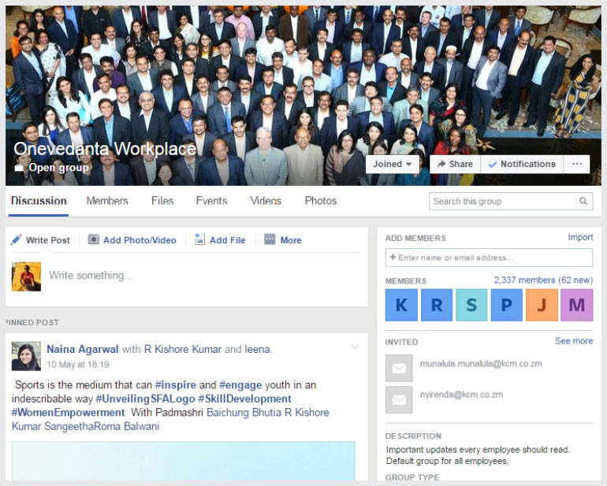Click the Import members link
The width and height of the screenshot is (607, 486).
point(580,237)
